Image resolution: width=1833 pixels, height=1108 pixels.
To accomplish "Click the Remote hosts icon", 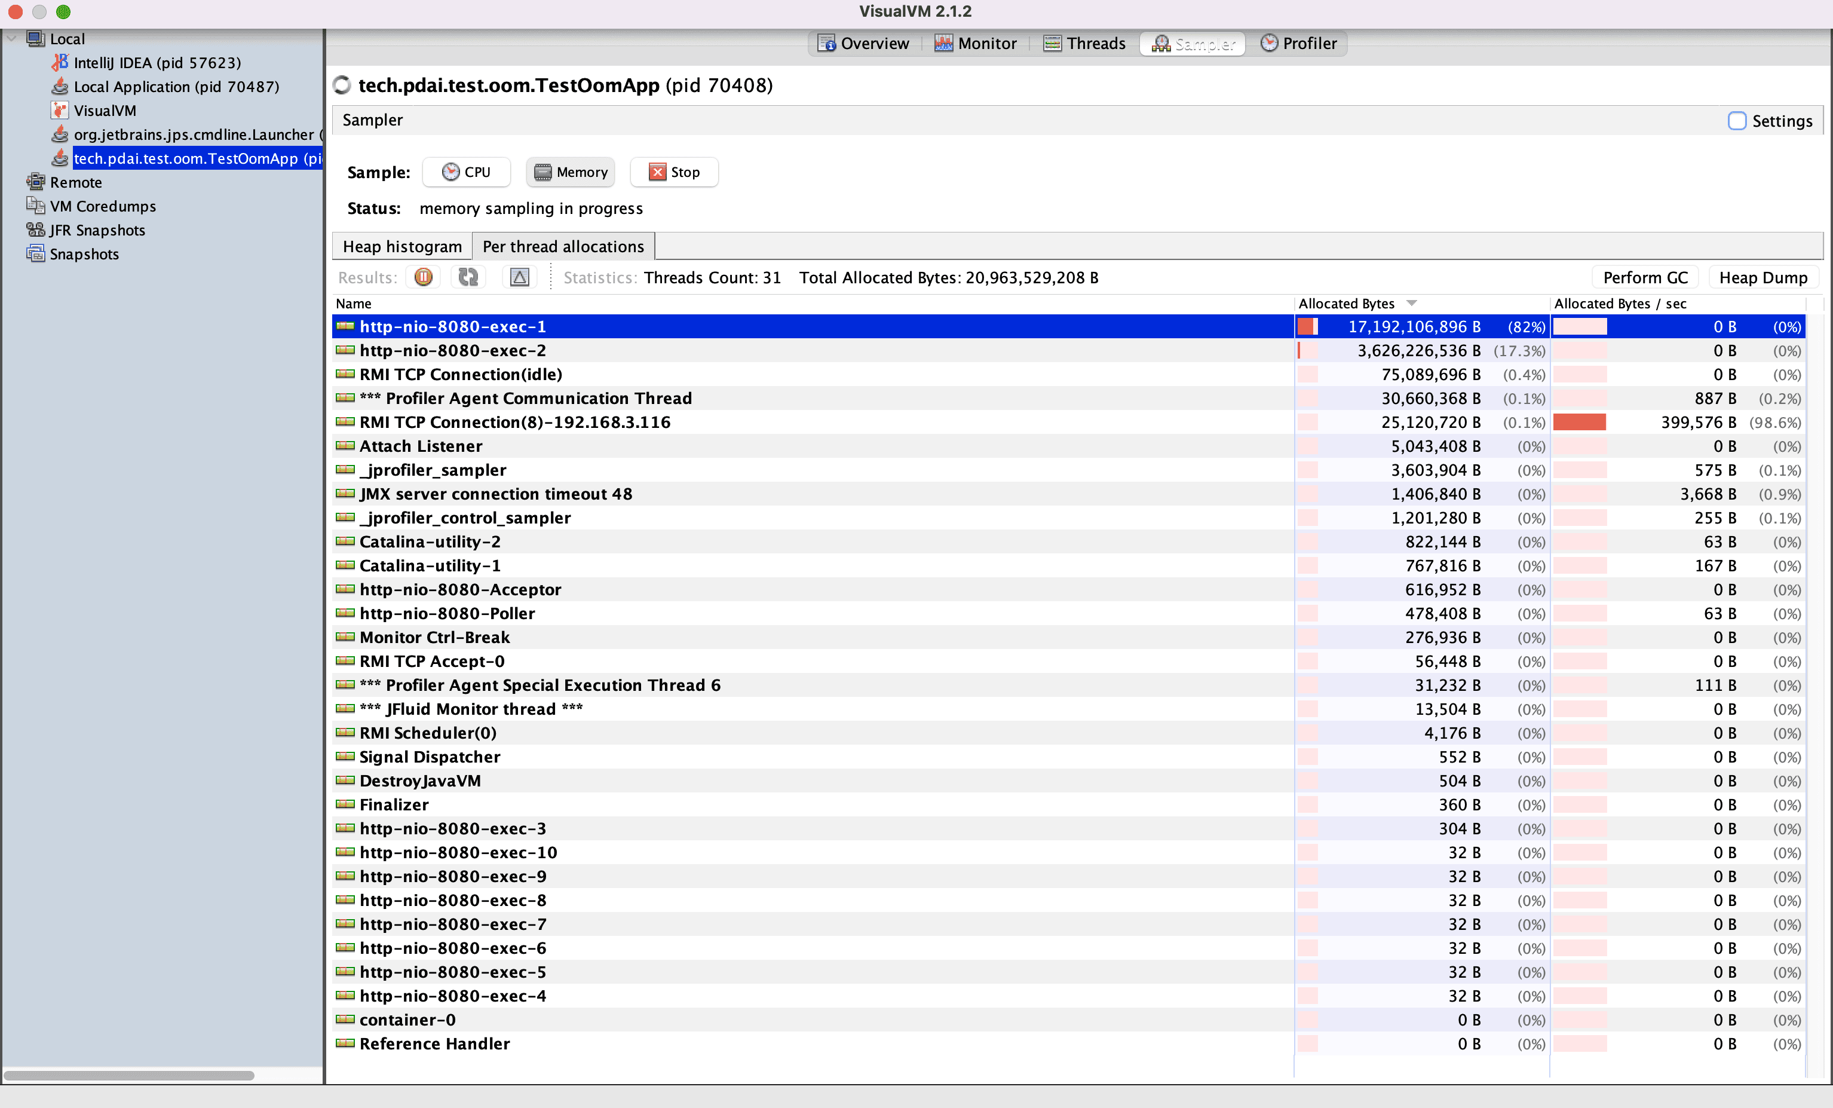I will 35,182.
